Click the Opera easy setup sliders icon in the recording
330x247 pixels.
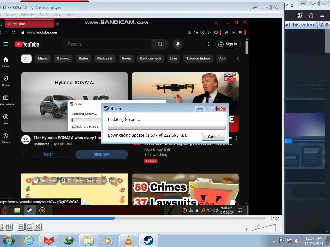pyautogui.click(x=240, y=32)
